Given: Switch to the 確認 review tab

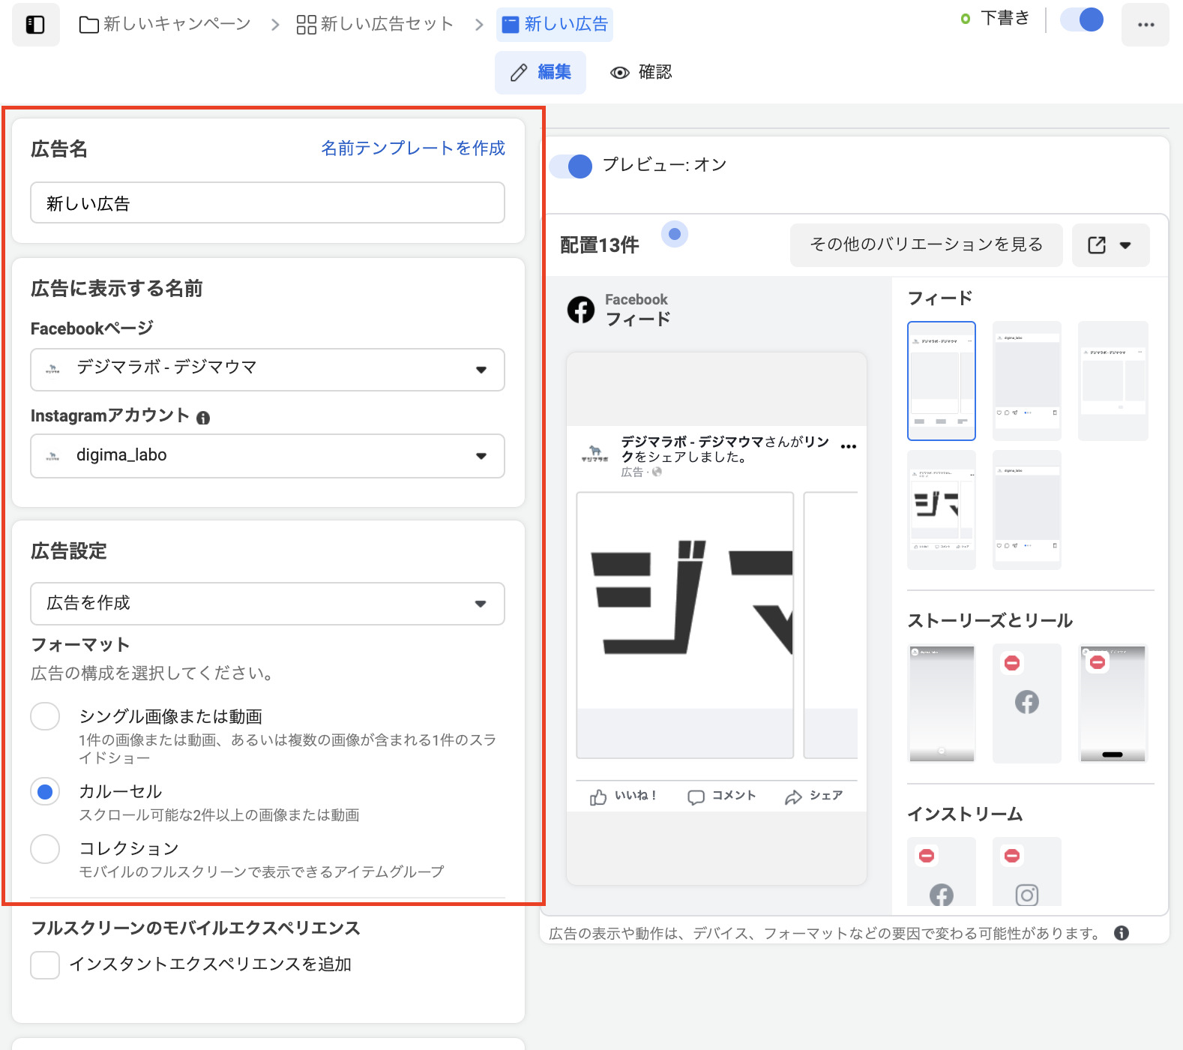Looking at the screenshot, I should pos(641,73).
